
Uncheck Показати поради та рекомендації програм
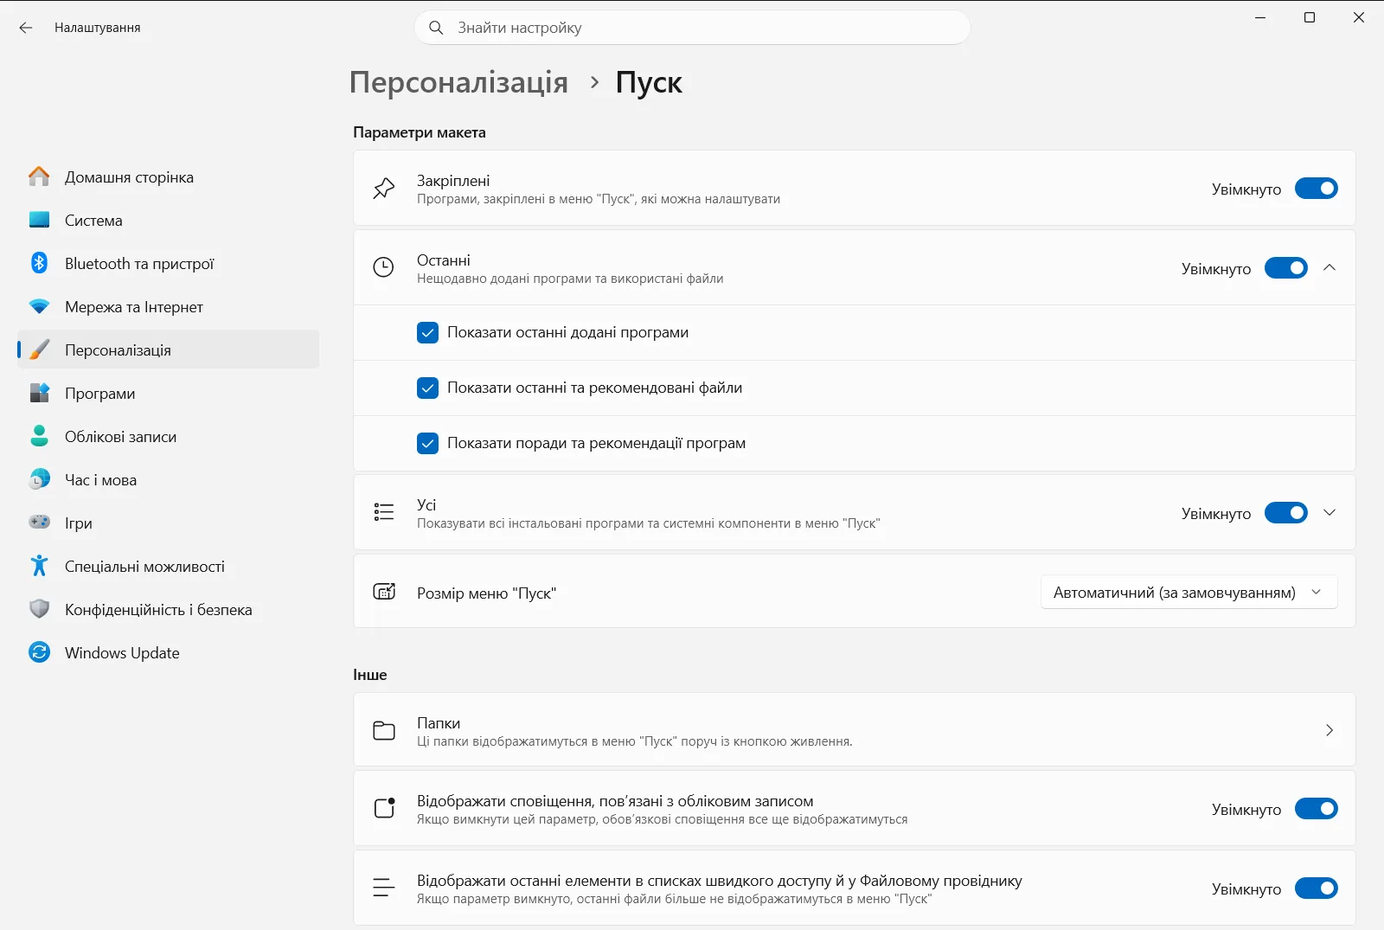click(427, 443)
